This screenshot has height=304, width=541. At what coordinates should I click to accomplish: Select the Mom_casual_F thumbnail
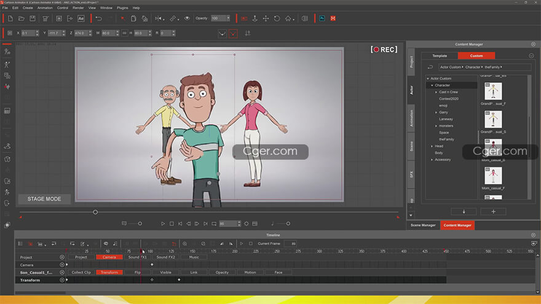click(x=493, y=176)
